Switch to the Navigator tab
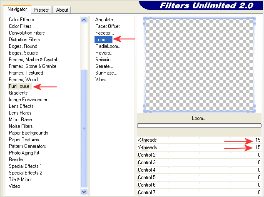Viewport: 264px width, 197px height. click(x=17, y=9)
